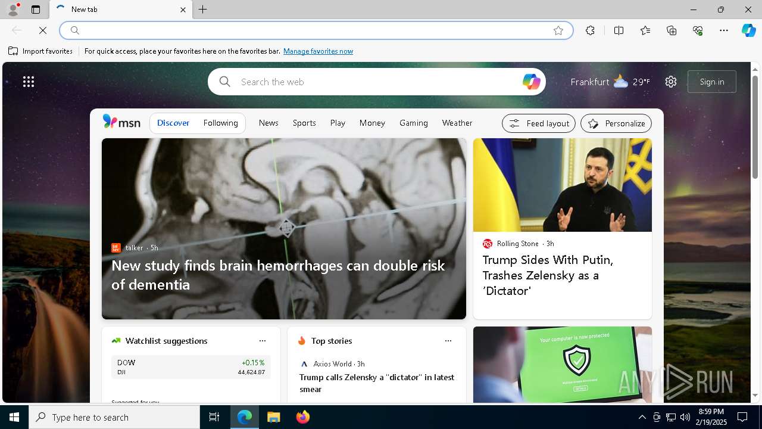This screenshot has height=429, width=762.
Task: Add this page to favorites star
Action: (x=558, y=30)
